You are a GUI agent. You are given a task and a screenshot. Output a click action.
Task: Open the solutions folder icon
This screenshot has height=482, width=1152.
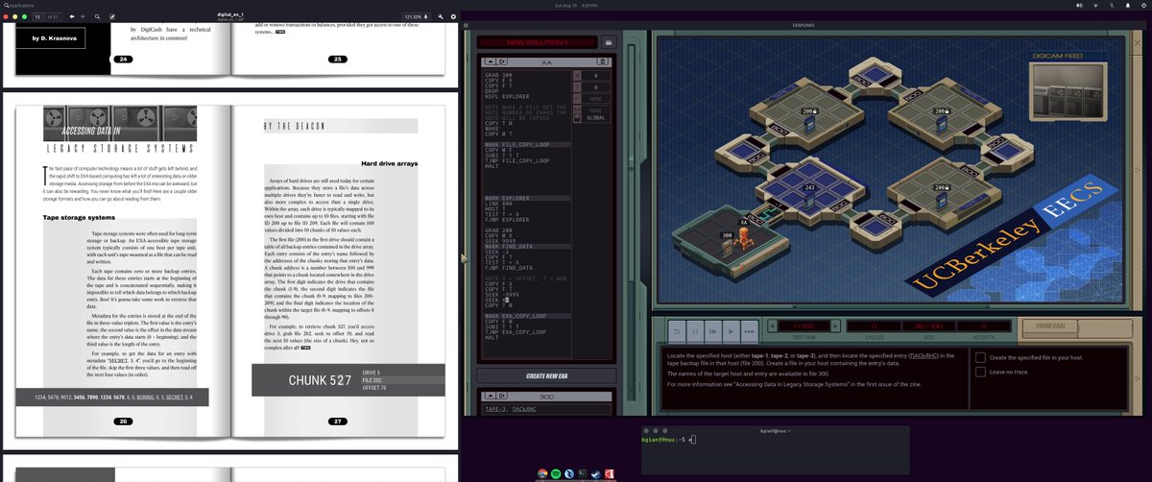tap(609, 42)
